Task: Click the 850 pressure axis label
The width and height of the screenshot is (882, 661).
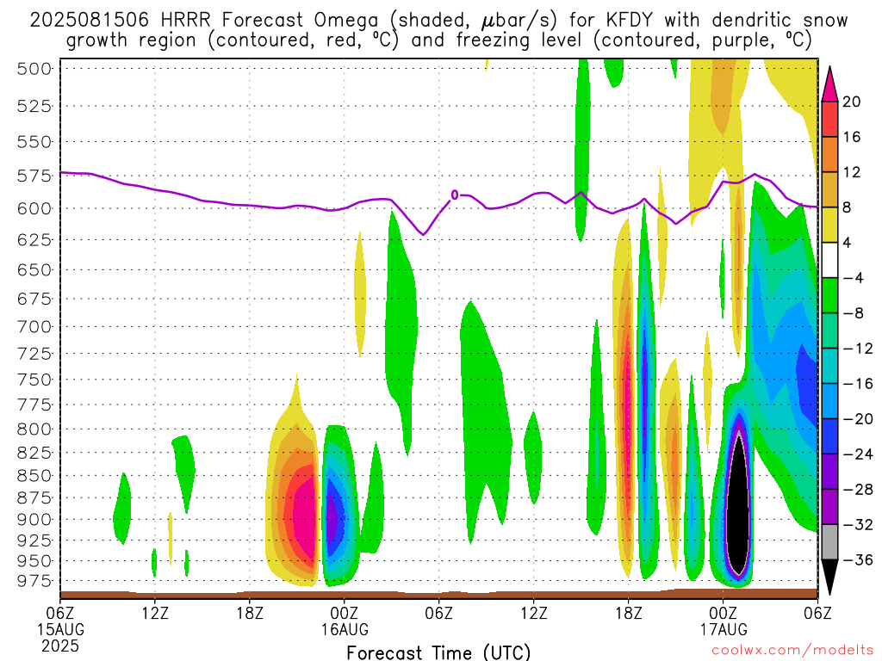Action: coord(34,476)
